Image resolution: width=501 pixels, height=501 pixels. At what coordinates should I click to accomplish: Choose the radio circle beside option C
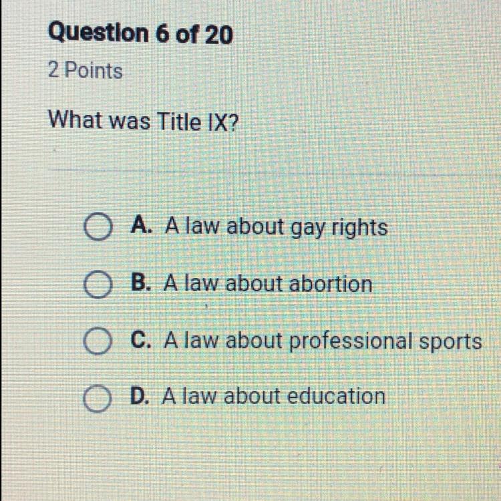coord(98,341)
